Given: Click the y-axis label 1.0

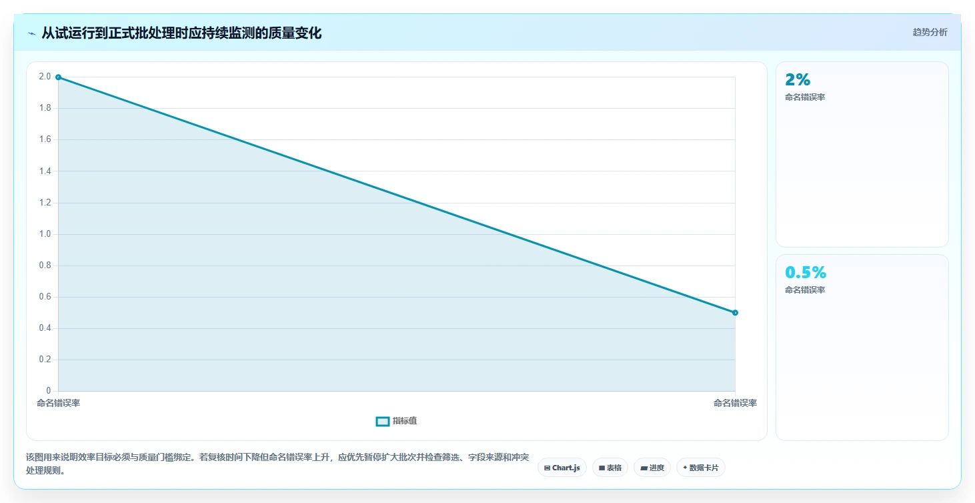Looking at the screenshot, I should [x=45, y=234].
